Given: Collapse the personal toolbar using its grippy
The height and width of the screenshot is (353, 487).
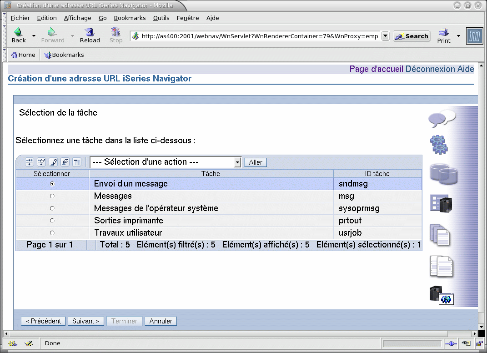Looking at the screenshot, I should point(5,55).
